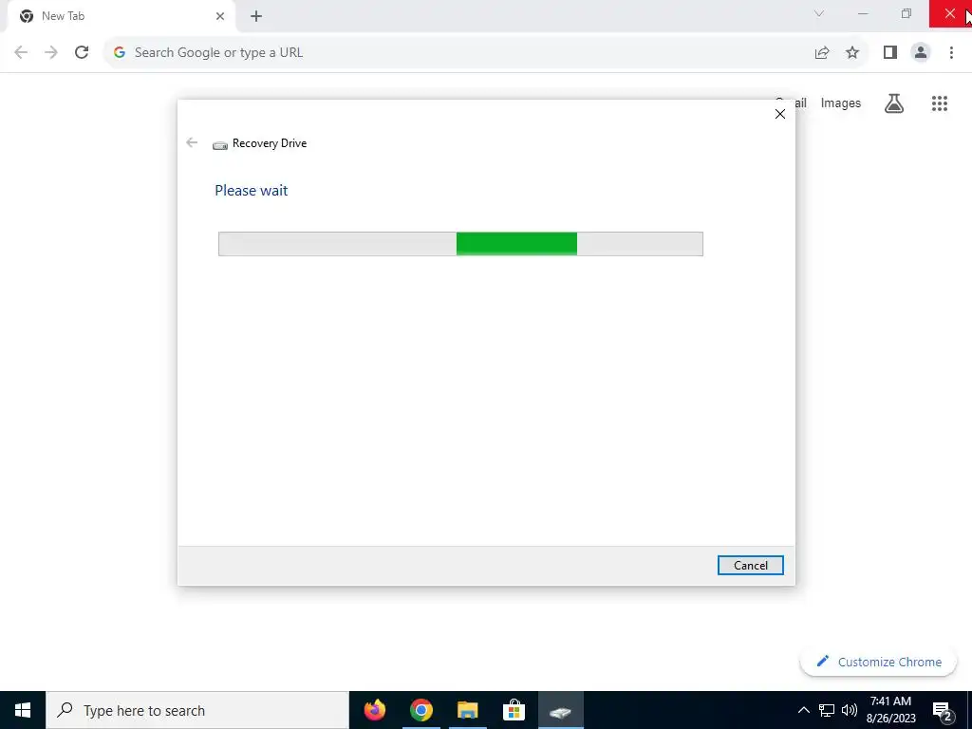Open volume control tray icon

(x=850, y=710)
